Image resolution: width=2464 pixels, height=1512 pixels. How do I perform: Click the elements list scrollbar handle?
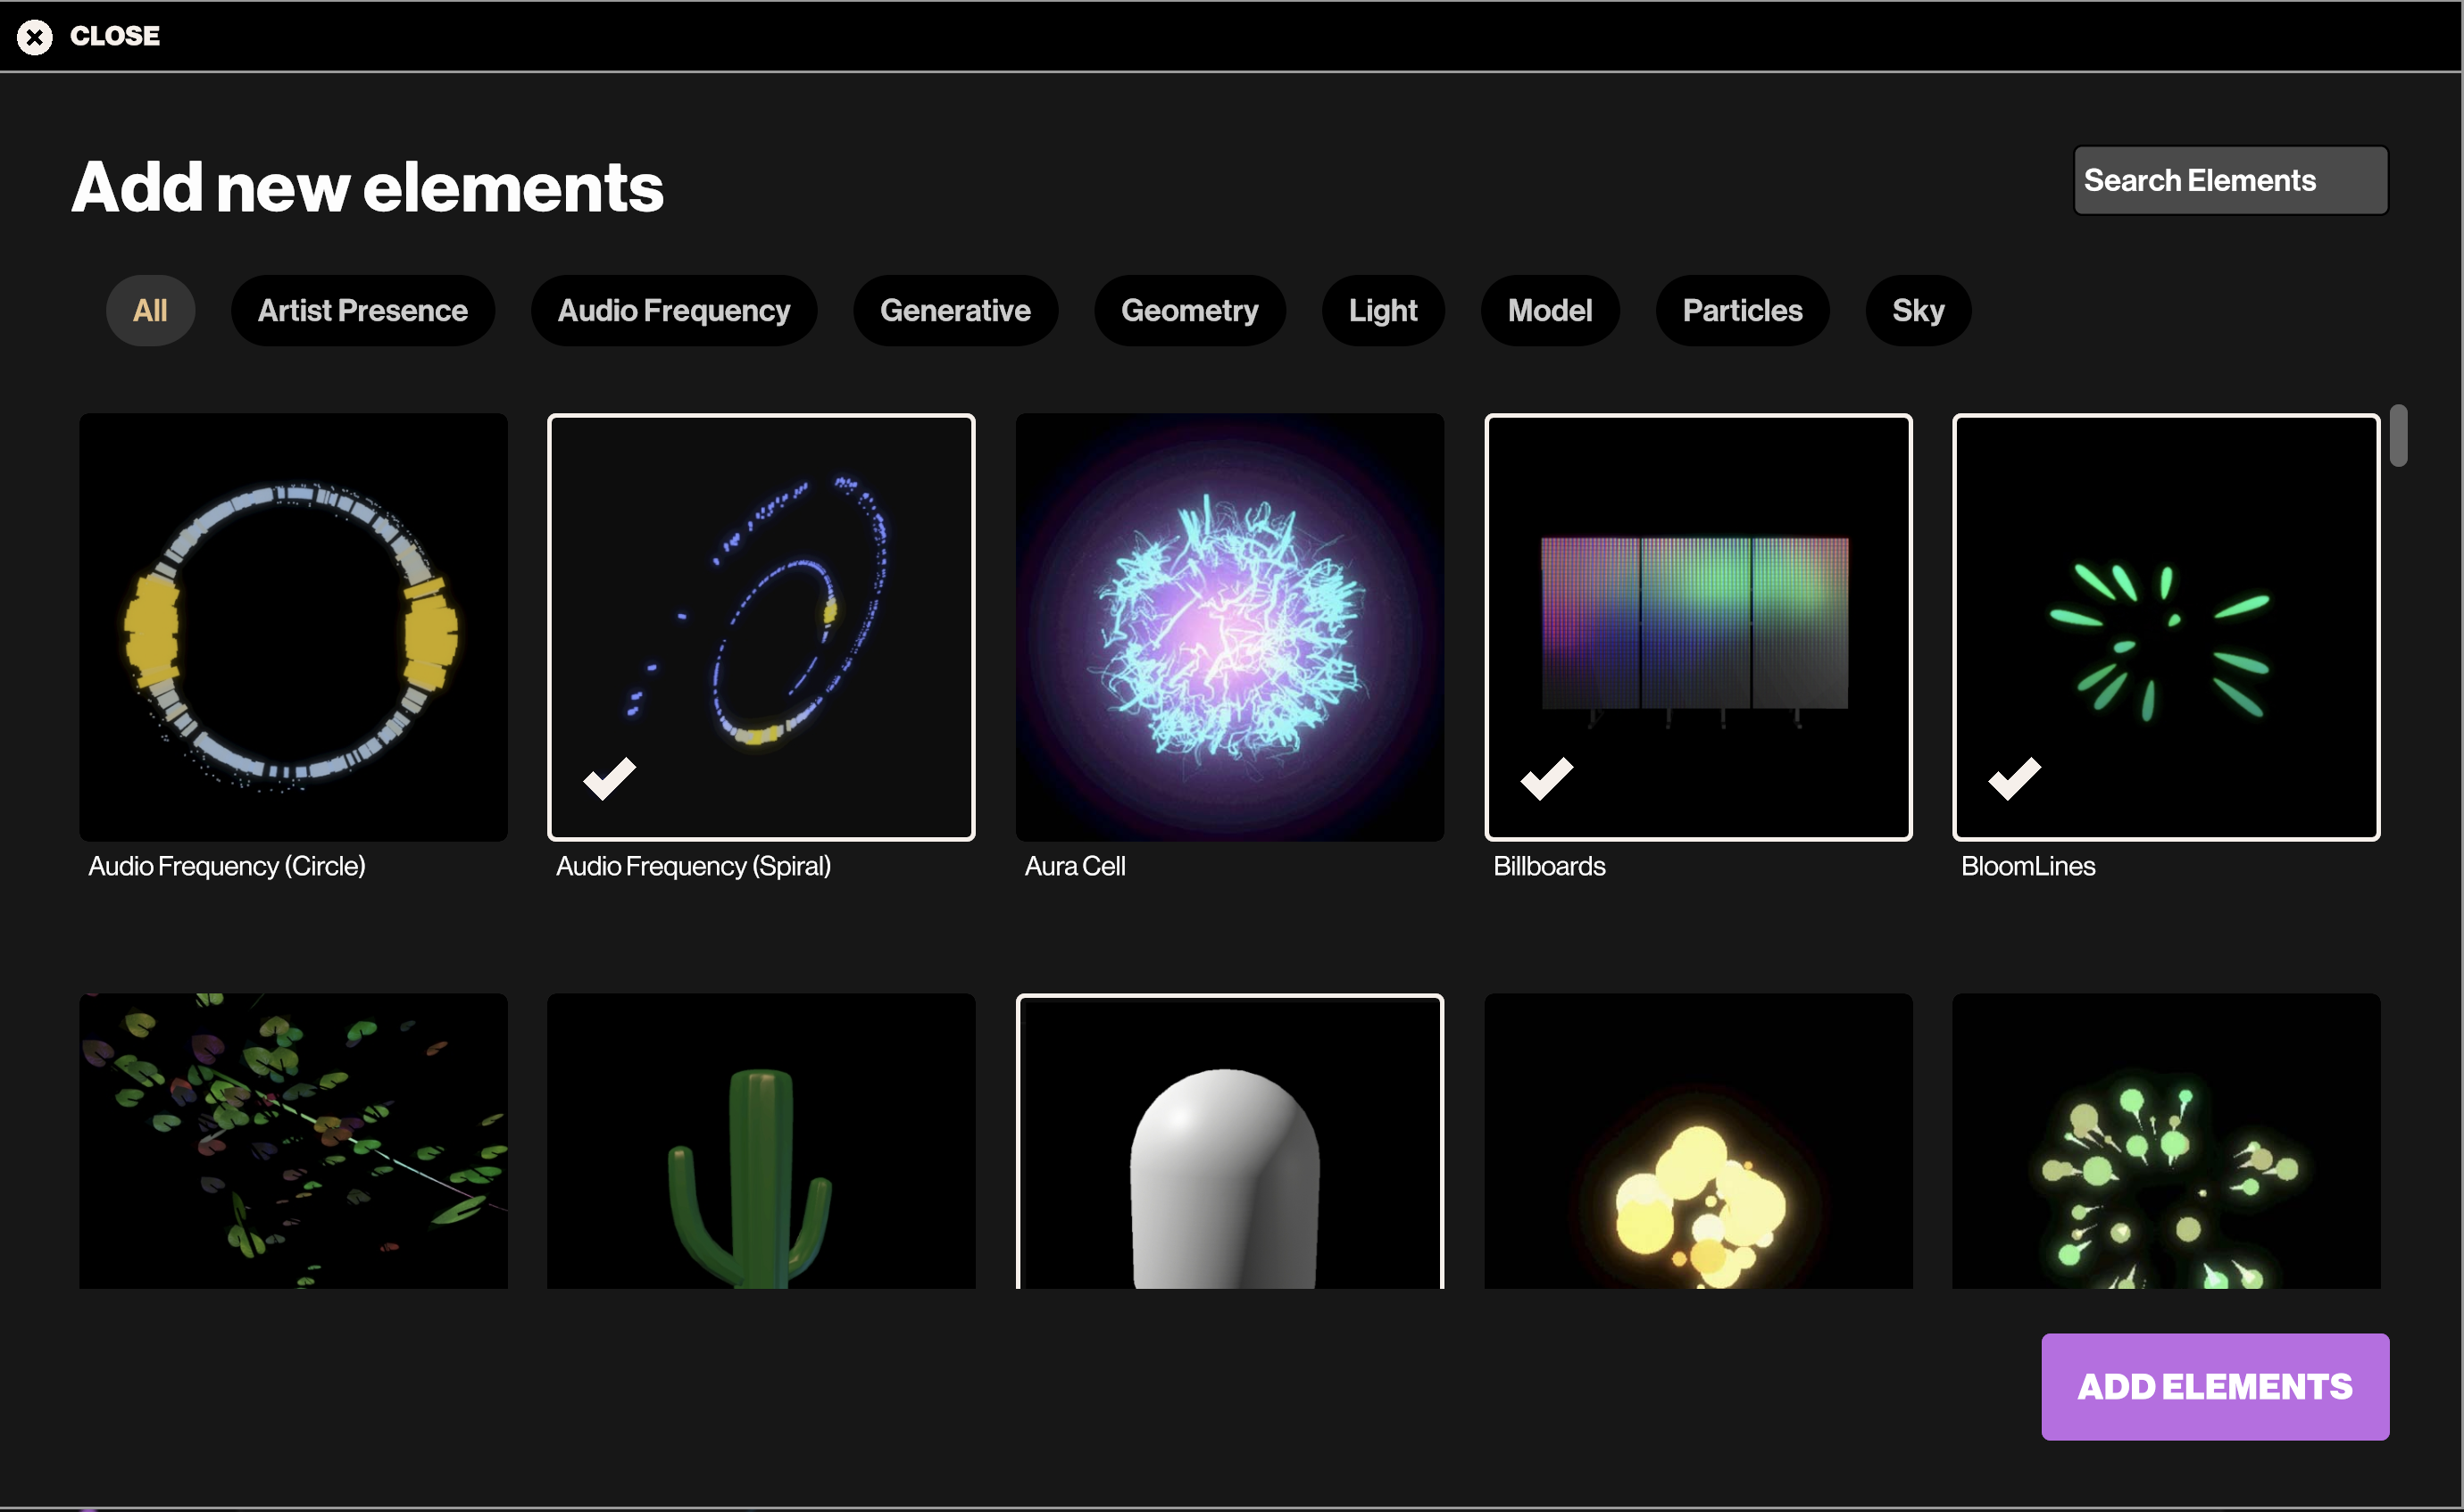[2397, 436]
